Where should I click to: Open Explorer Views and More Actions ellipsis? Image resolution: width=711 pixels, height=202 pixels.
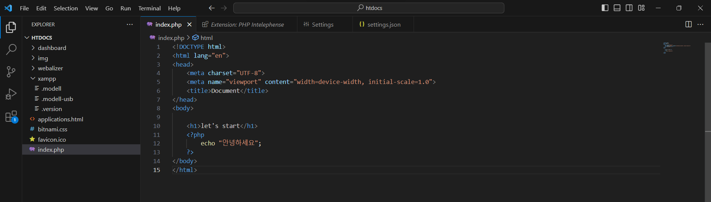(x=130, y=24)
